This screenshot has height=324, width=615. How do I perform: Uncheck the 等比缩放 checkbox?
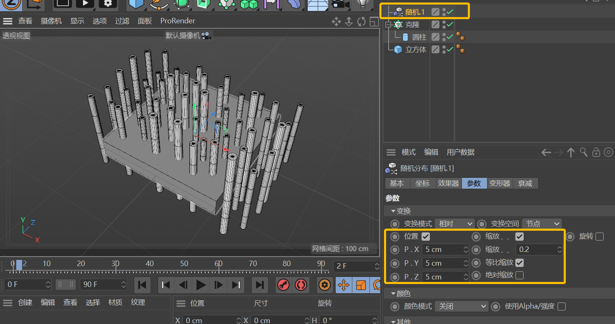pos(520,263)
